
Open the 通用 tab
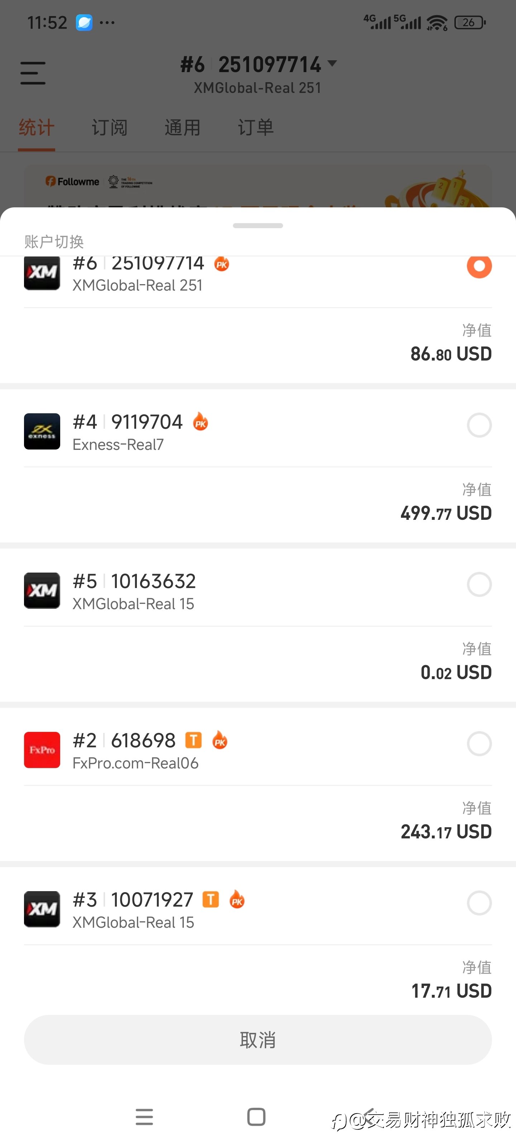(182, 127)
